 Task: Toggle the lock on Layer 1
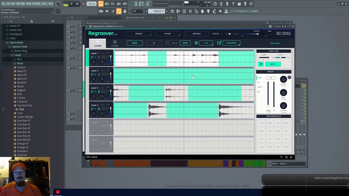[99, 57]
